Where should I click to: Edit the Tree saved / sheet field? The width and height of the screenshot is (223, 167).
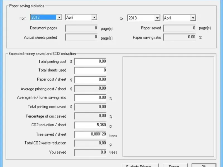pyautogui.click(x=90, y=134)
